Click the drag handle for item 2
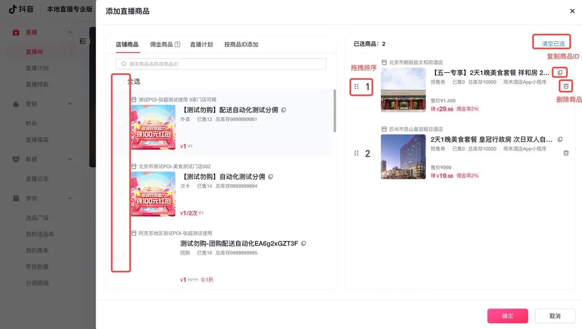The width and height of the screenshot is (582, 329). coord(356,153)
